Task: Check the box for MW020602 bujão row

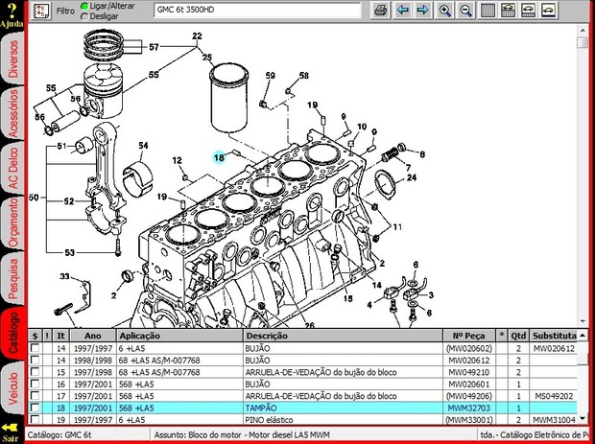Action: point(35,348)
